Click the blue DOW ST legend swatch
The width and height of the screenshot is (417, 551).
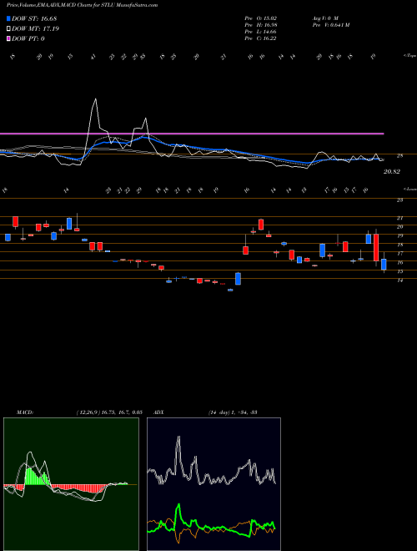(x=9, y=18)
